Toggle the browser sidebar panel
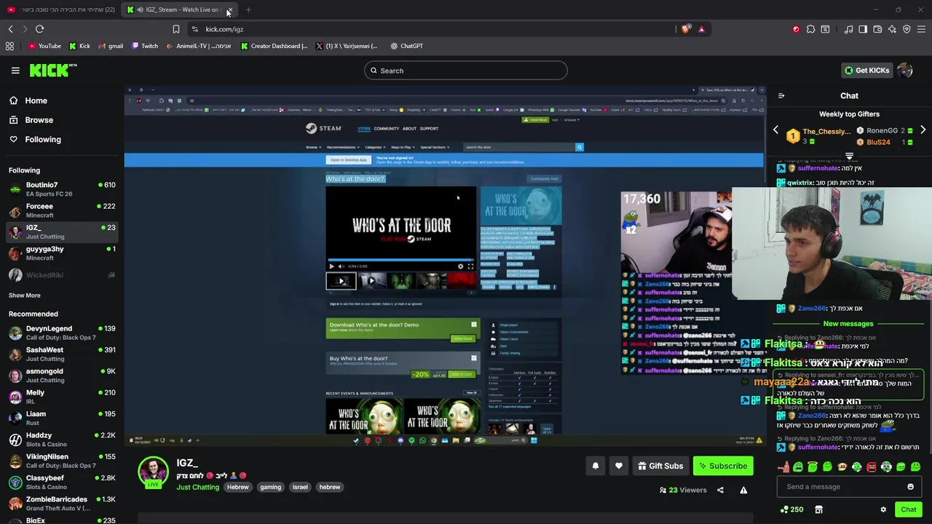Screen dimensions: 932x524 (x=863, y=29)
